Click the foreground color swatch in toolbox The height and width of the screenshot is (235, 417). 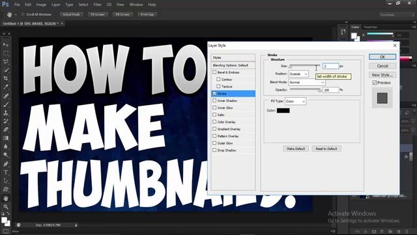click(x=4, y=220)
